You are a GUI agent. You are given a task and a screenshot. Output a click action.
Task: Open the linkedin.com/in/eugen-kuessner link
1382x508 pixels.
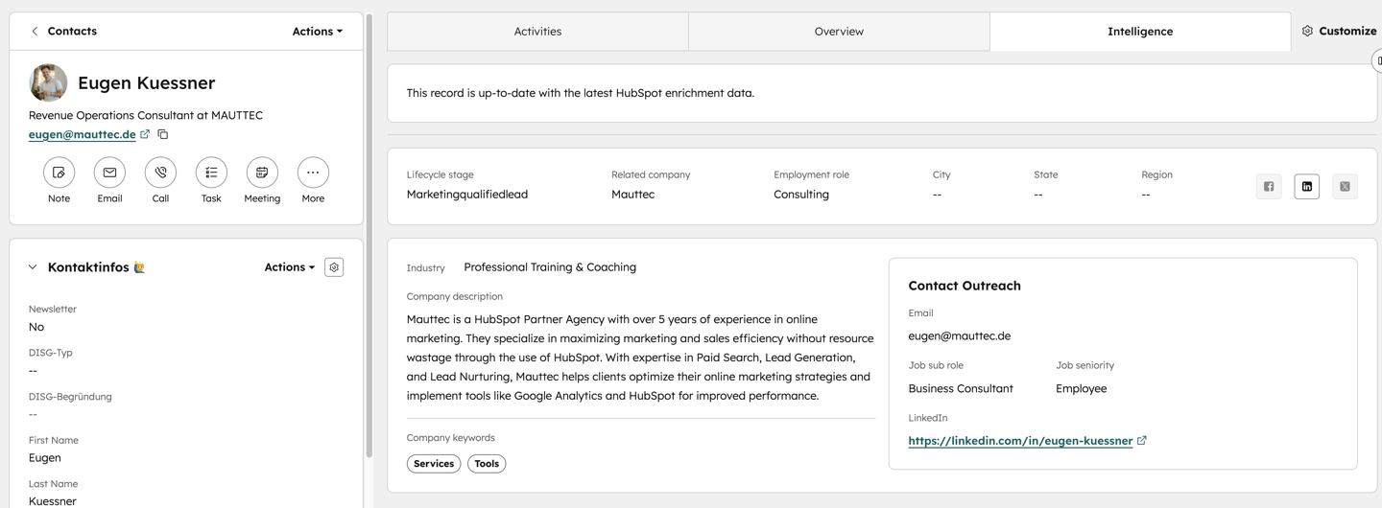(1020, 441)
